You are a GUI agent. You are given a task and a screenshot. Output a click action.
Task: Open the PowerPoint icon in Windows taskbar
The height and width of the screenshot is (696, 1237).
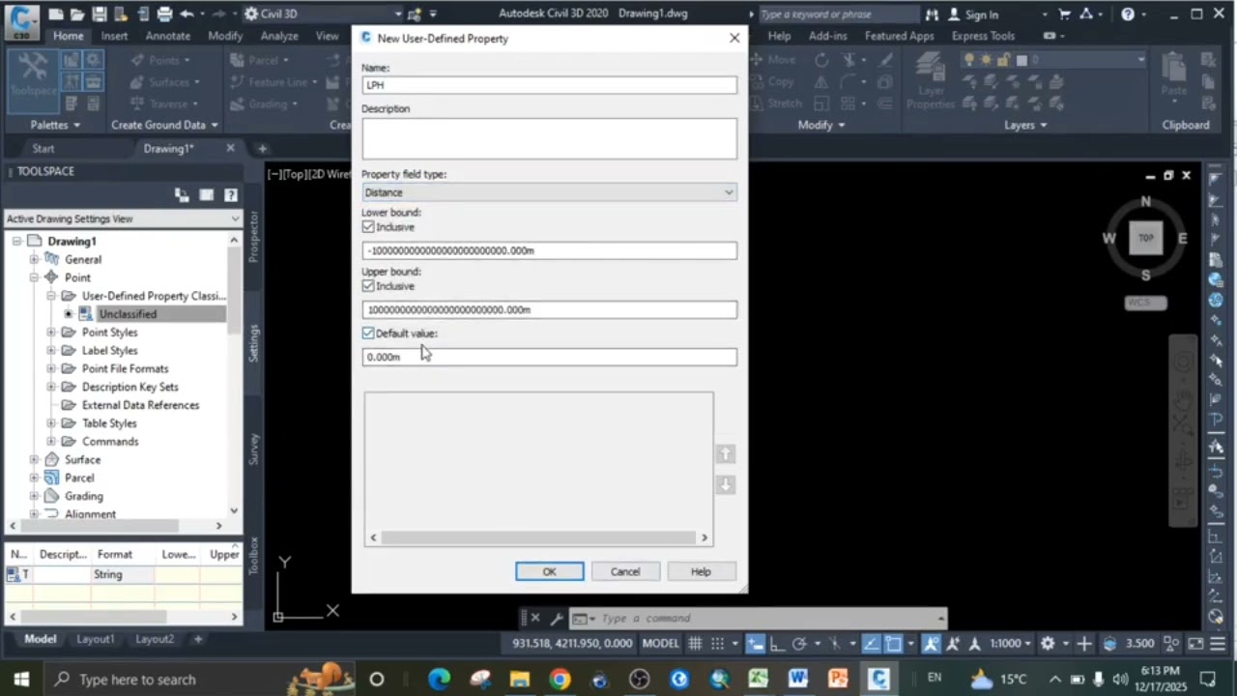pyautogui.click(x=838, y=680)
